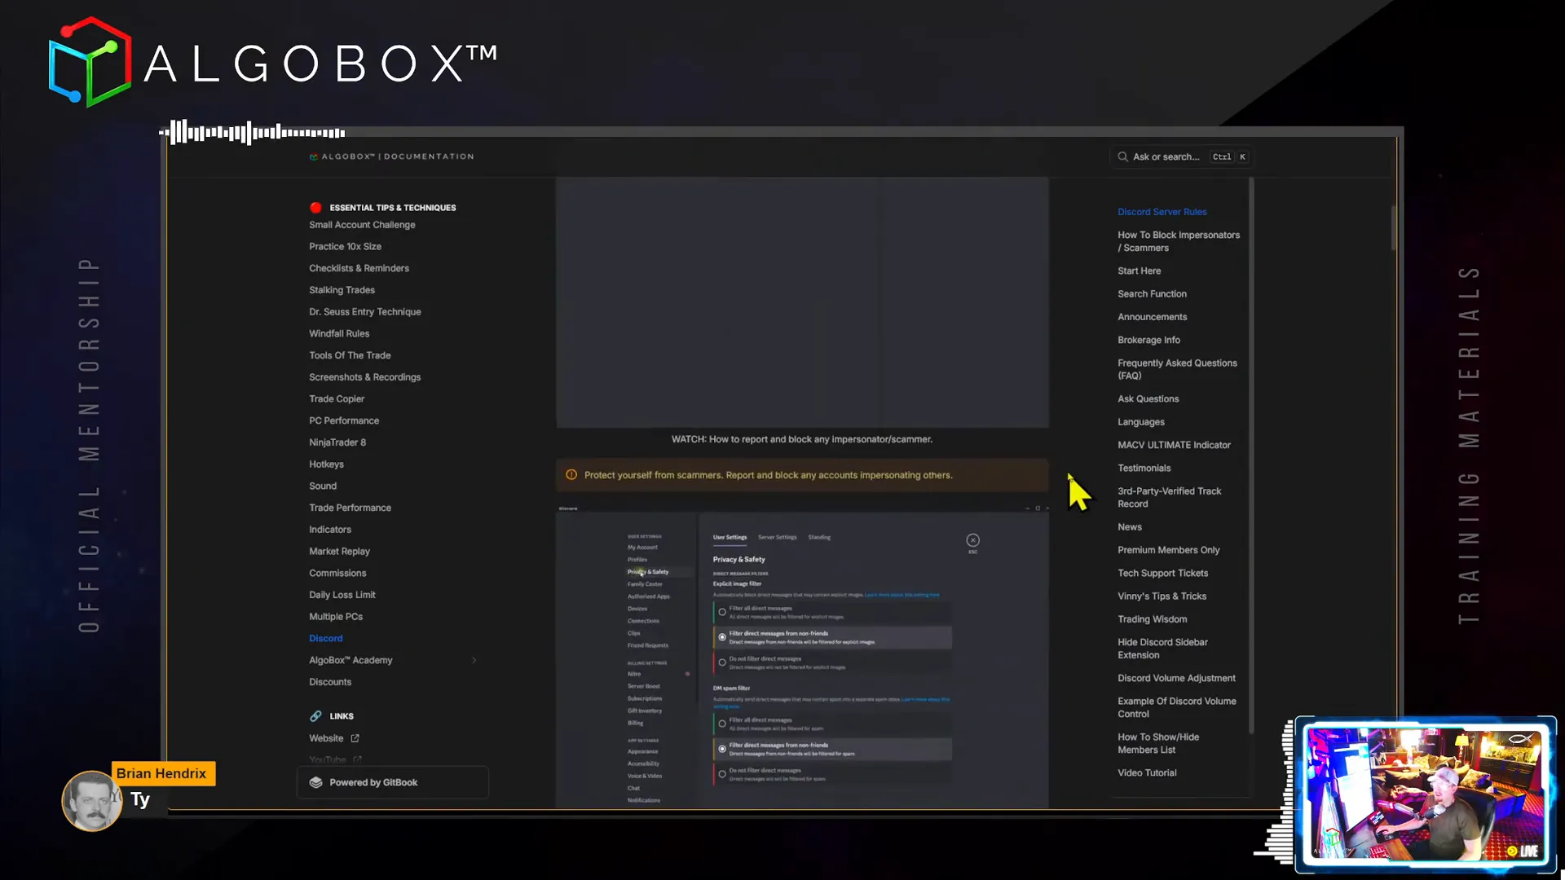Click the Powered by GitBook button
This screenshot has height=880, width=1565.
pyautogui.click(x=393, y=782)
